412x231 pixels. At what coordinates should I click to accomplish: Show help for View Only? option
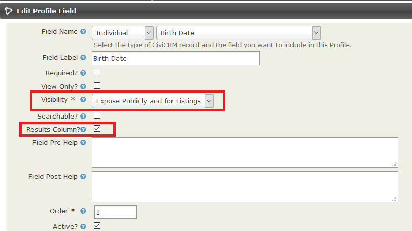point(83,87)
